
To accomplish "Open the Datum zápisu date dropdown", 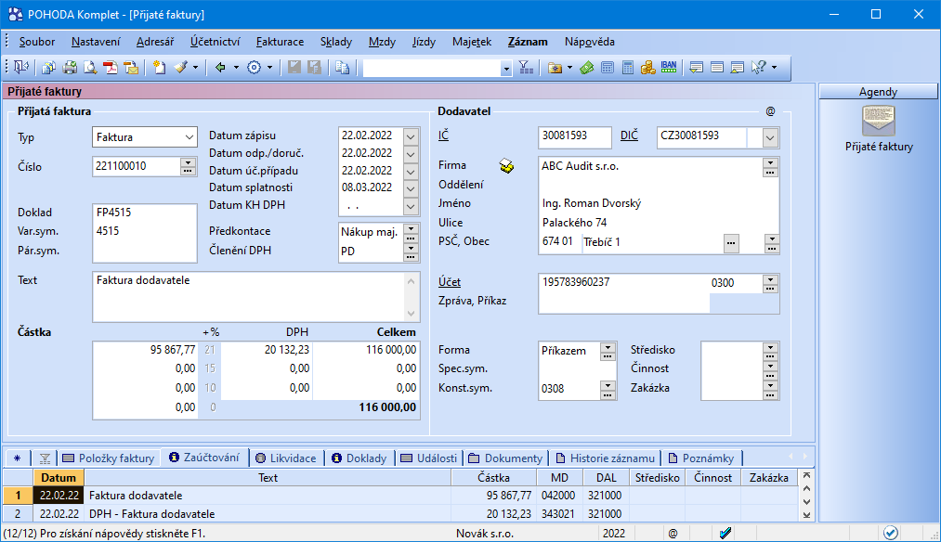I will pos(411,136).
